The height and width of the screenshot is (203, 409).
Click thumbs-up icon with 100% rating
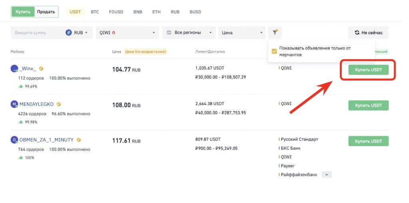pyautogui.click(x=21, y=157)
